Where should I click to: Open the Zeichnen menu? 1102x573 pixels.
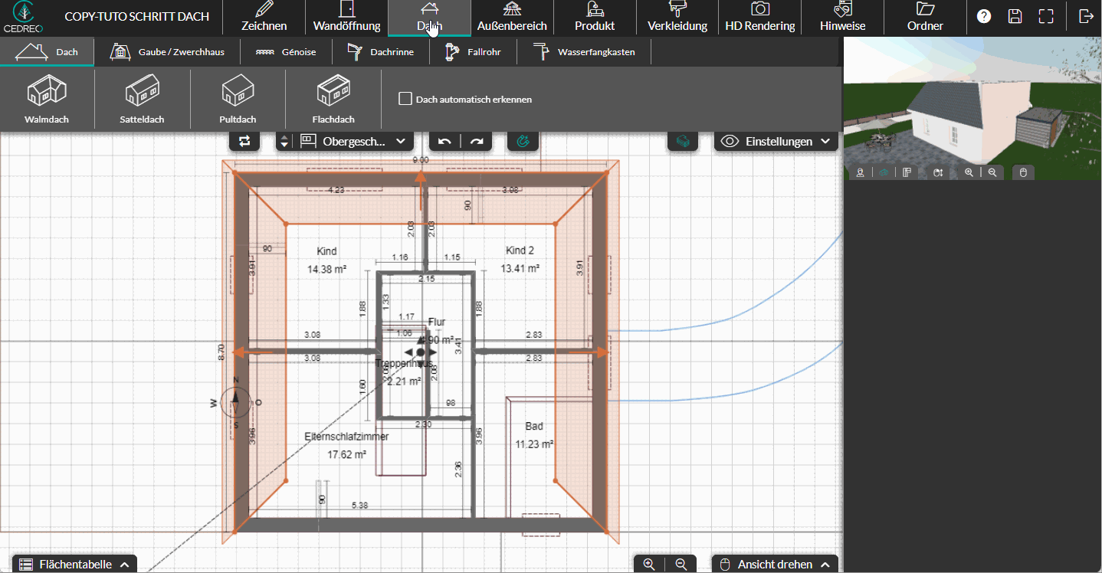pyautogui.click(x=264, y=18)
